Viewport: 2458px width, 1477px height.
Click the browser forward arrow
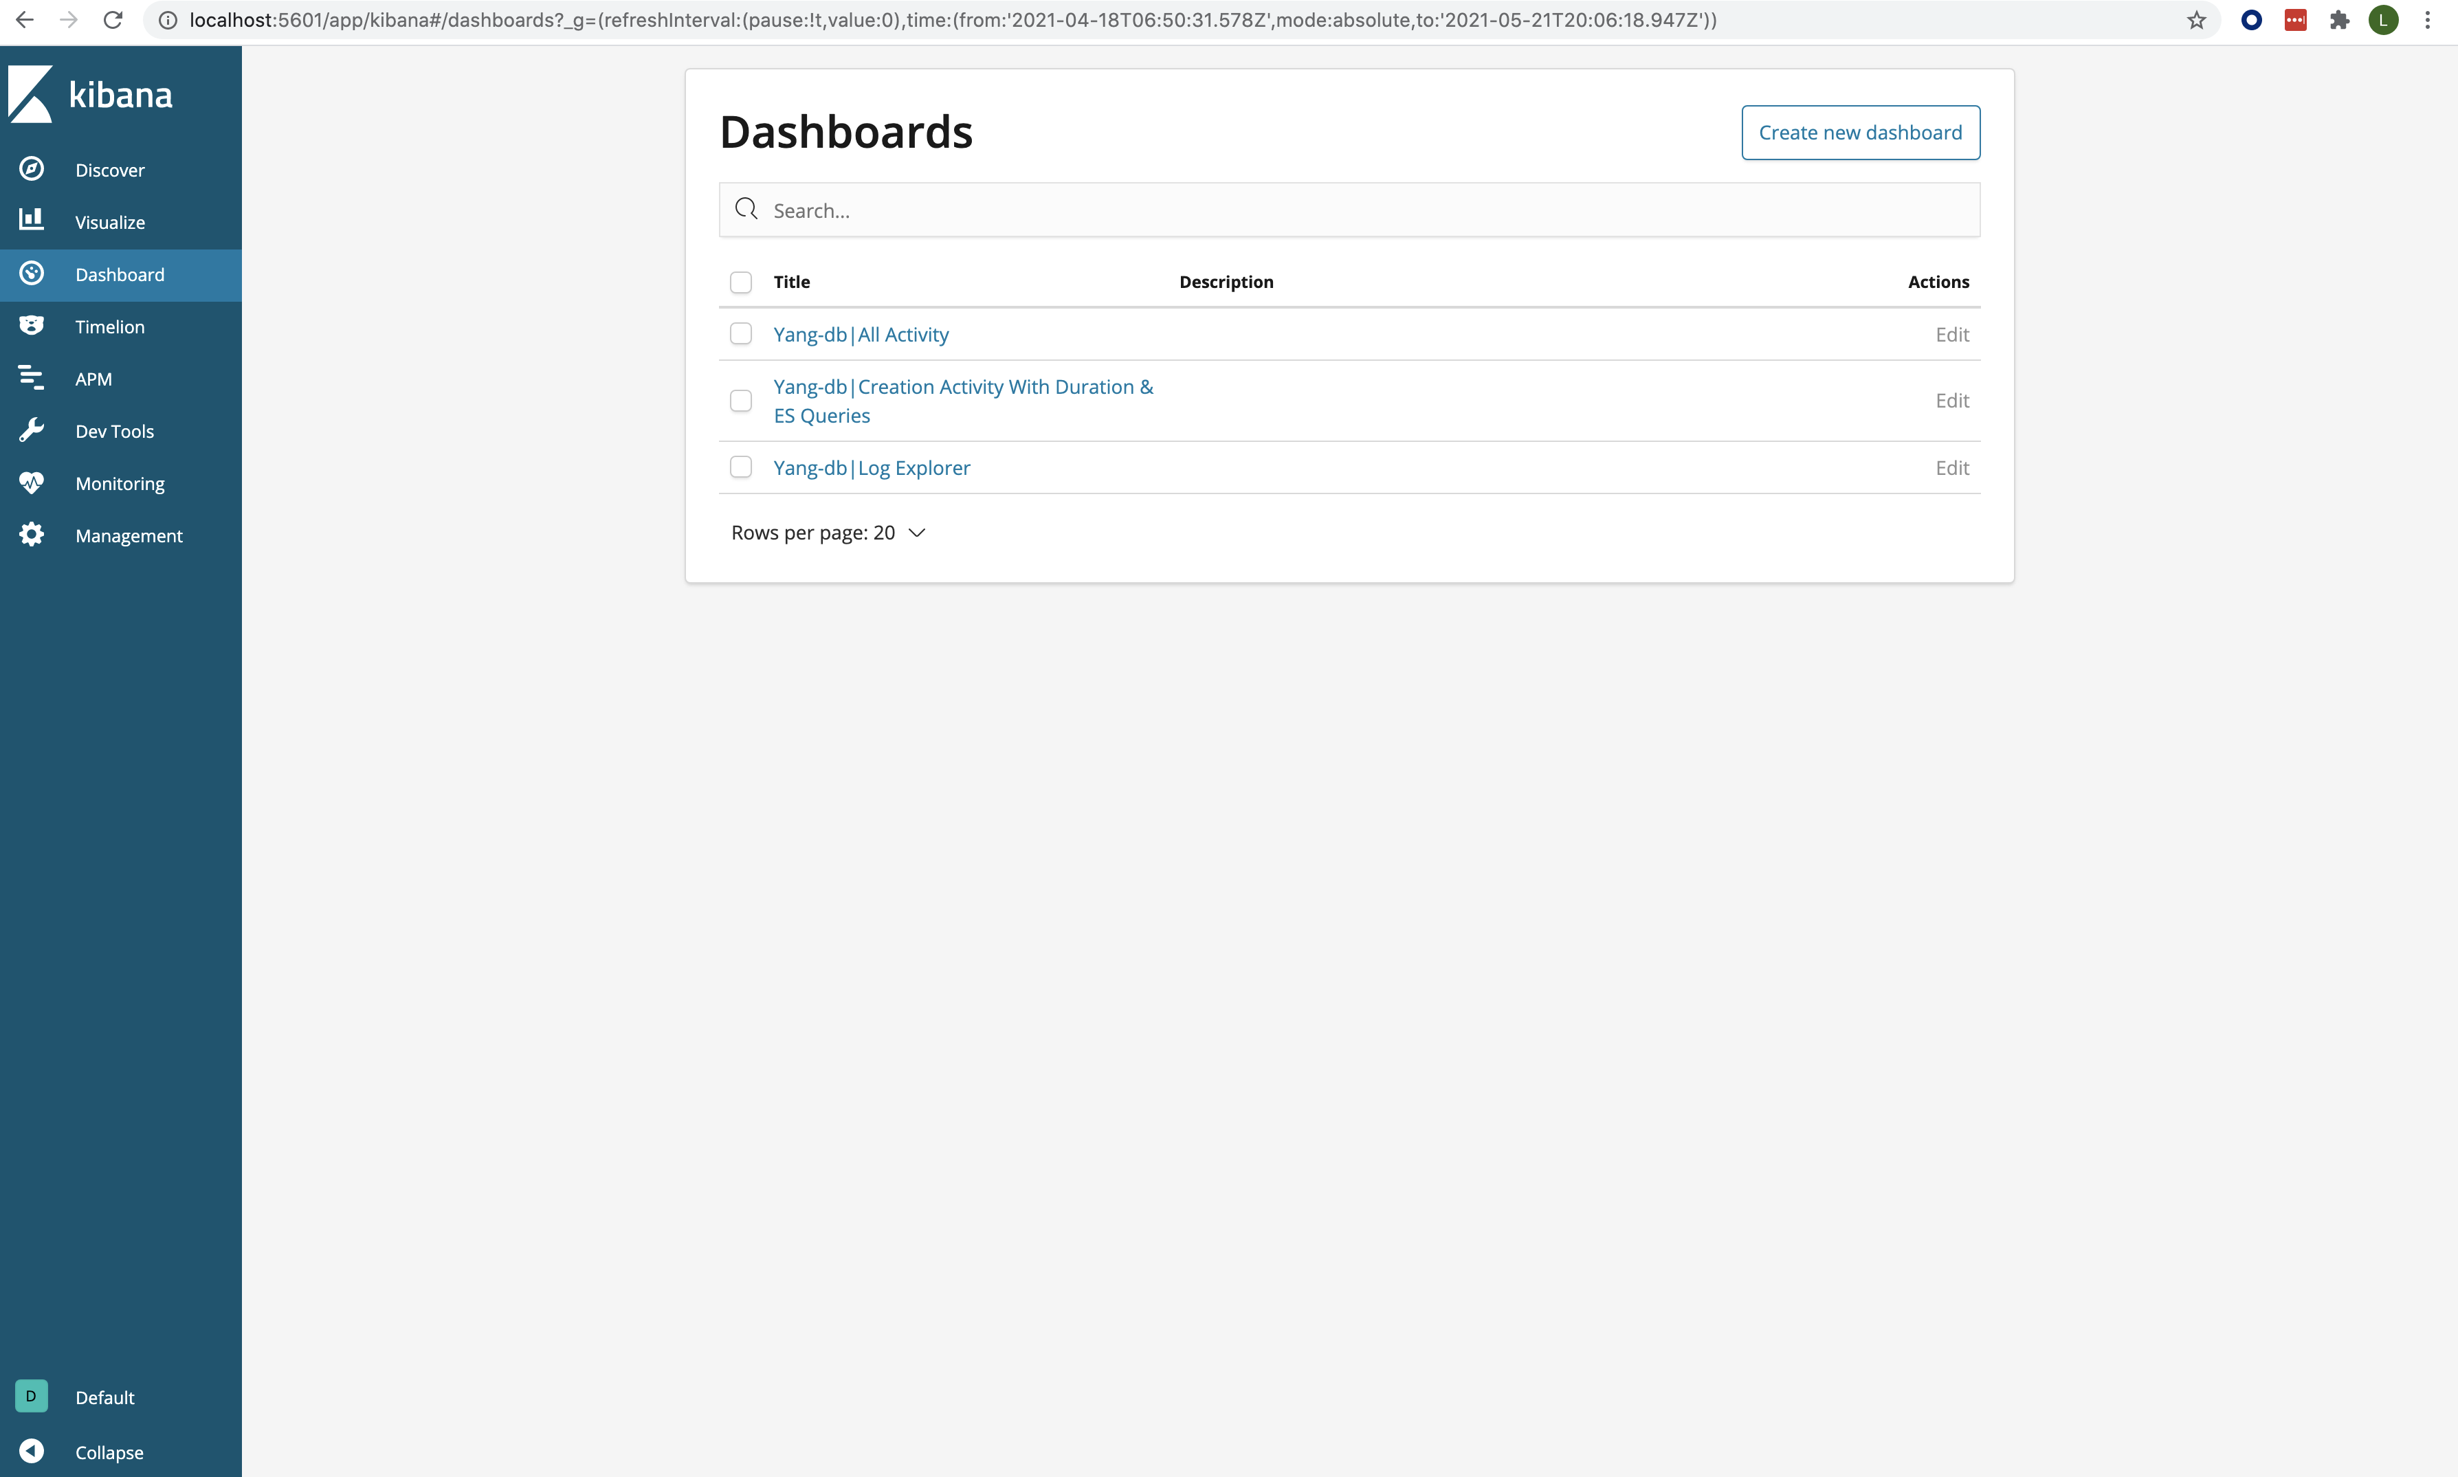click(69, 20)
